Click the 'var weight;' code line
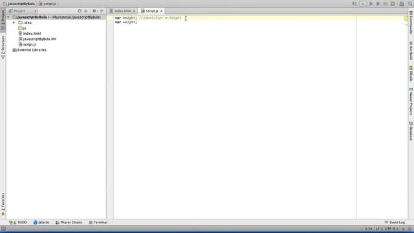Viewport: 414px width, 233px height. click(x=126, y=22)
